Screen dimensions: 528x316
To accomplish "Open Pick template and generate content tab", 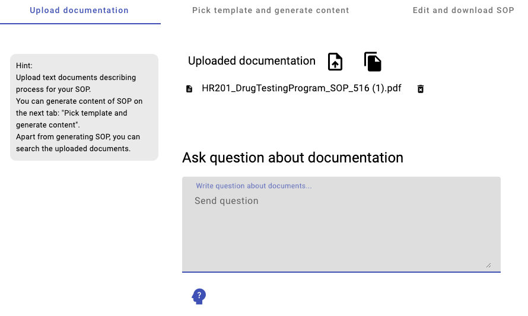I will click(271, 11).
